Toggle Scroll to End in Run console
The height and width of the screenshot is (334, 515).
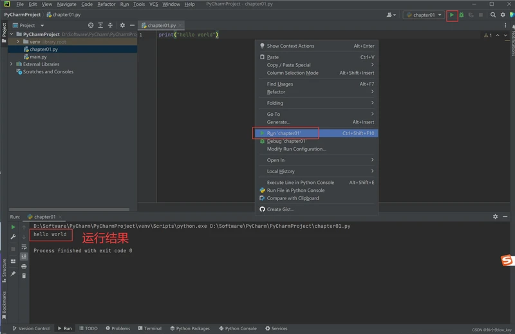(24, 257)
